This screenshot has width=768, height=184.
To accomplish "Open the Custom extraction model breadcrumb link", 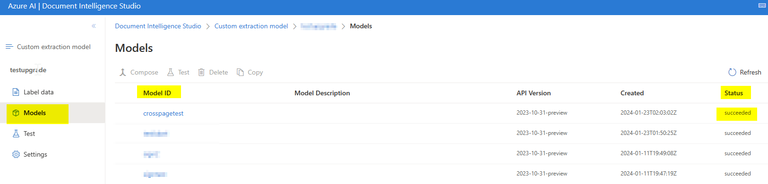I will pyautogui.click(x=251, y=26).
